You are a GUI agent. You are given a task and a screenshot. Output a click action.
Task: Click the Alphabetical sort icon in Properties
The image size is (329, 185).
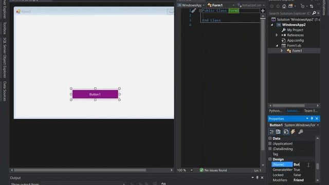[279, 132]
